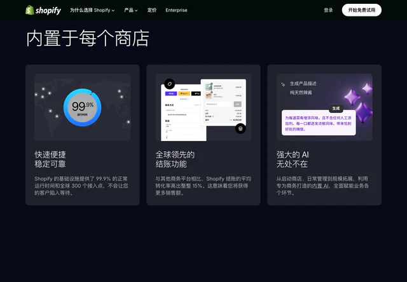Click the 开始免费试用 button
Image resolution: width=407 pixels, height=282 pixels.
[362, 10]
